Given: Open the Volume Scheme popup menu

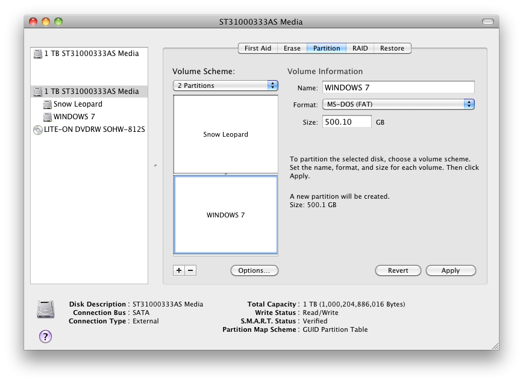Looking at the screenshot, I should pos(225,86).
